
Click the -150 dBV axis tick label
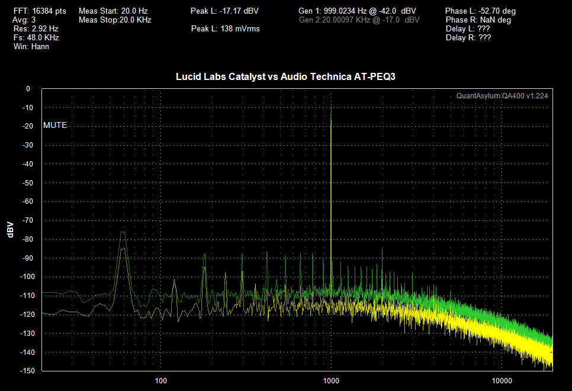tap(27, 370)
